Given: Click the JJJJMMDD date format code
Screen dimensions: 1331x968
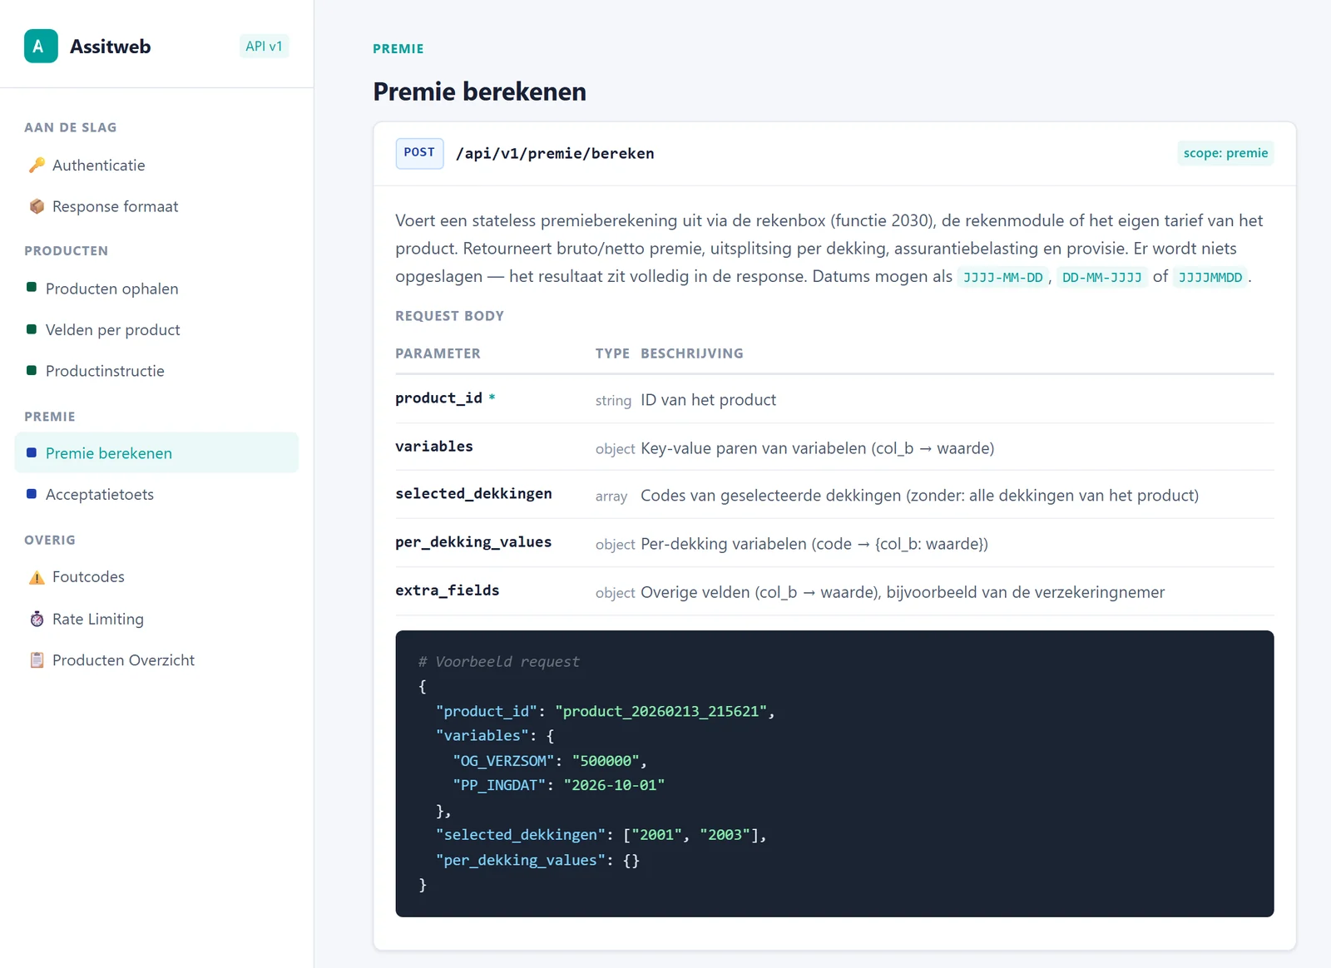Looking at the screenshot, I should [x=1210, y=277].
